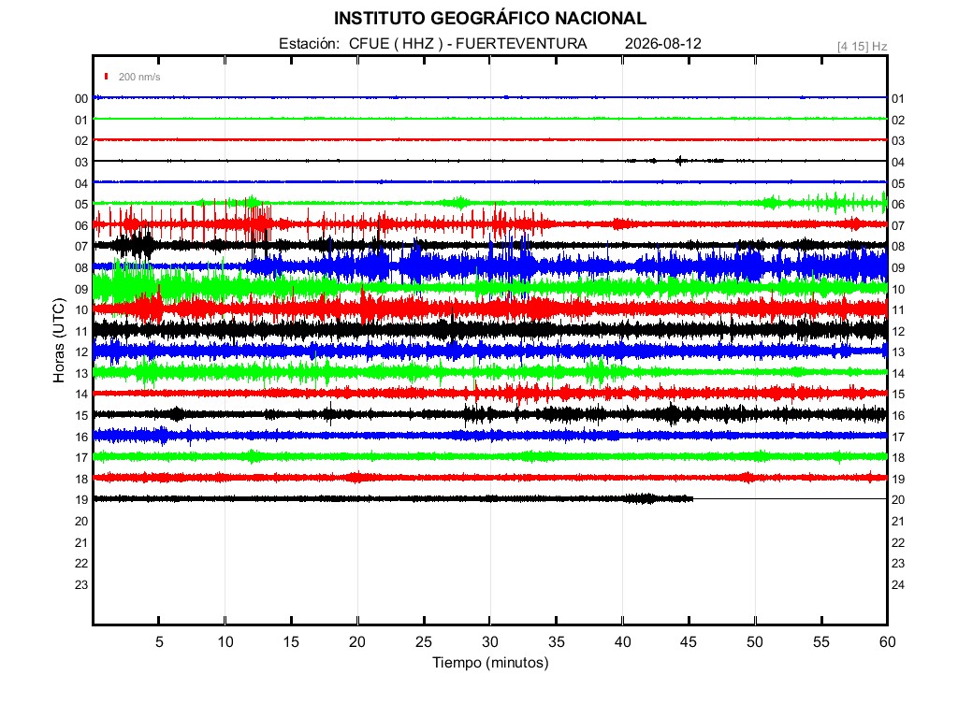
Task: Click end-hour label 16 on right axis
Action: [898, 416]
